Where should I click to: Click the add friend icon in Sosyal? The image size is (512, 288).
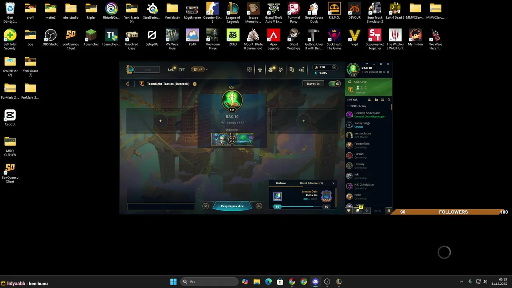tap(370, 100)
